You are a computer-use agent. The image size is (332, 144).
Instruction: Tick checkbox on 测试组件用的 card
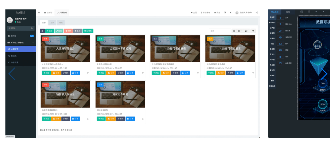143,119
